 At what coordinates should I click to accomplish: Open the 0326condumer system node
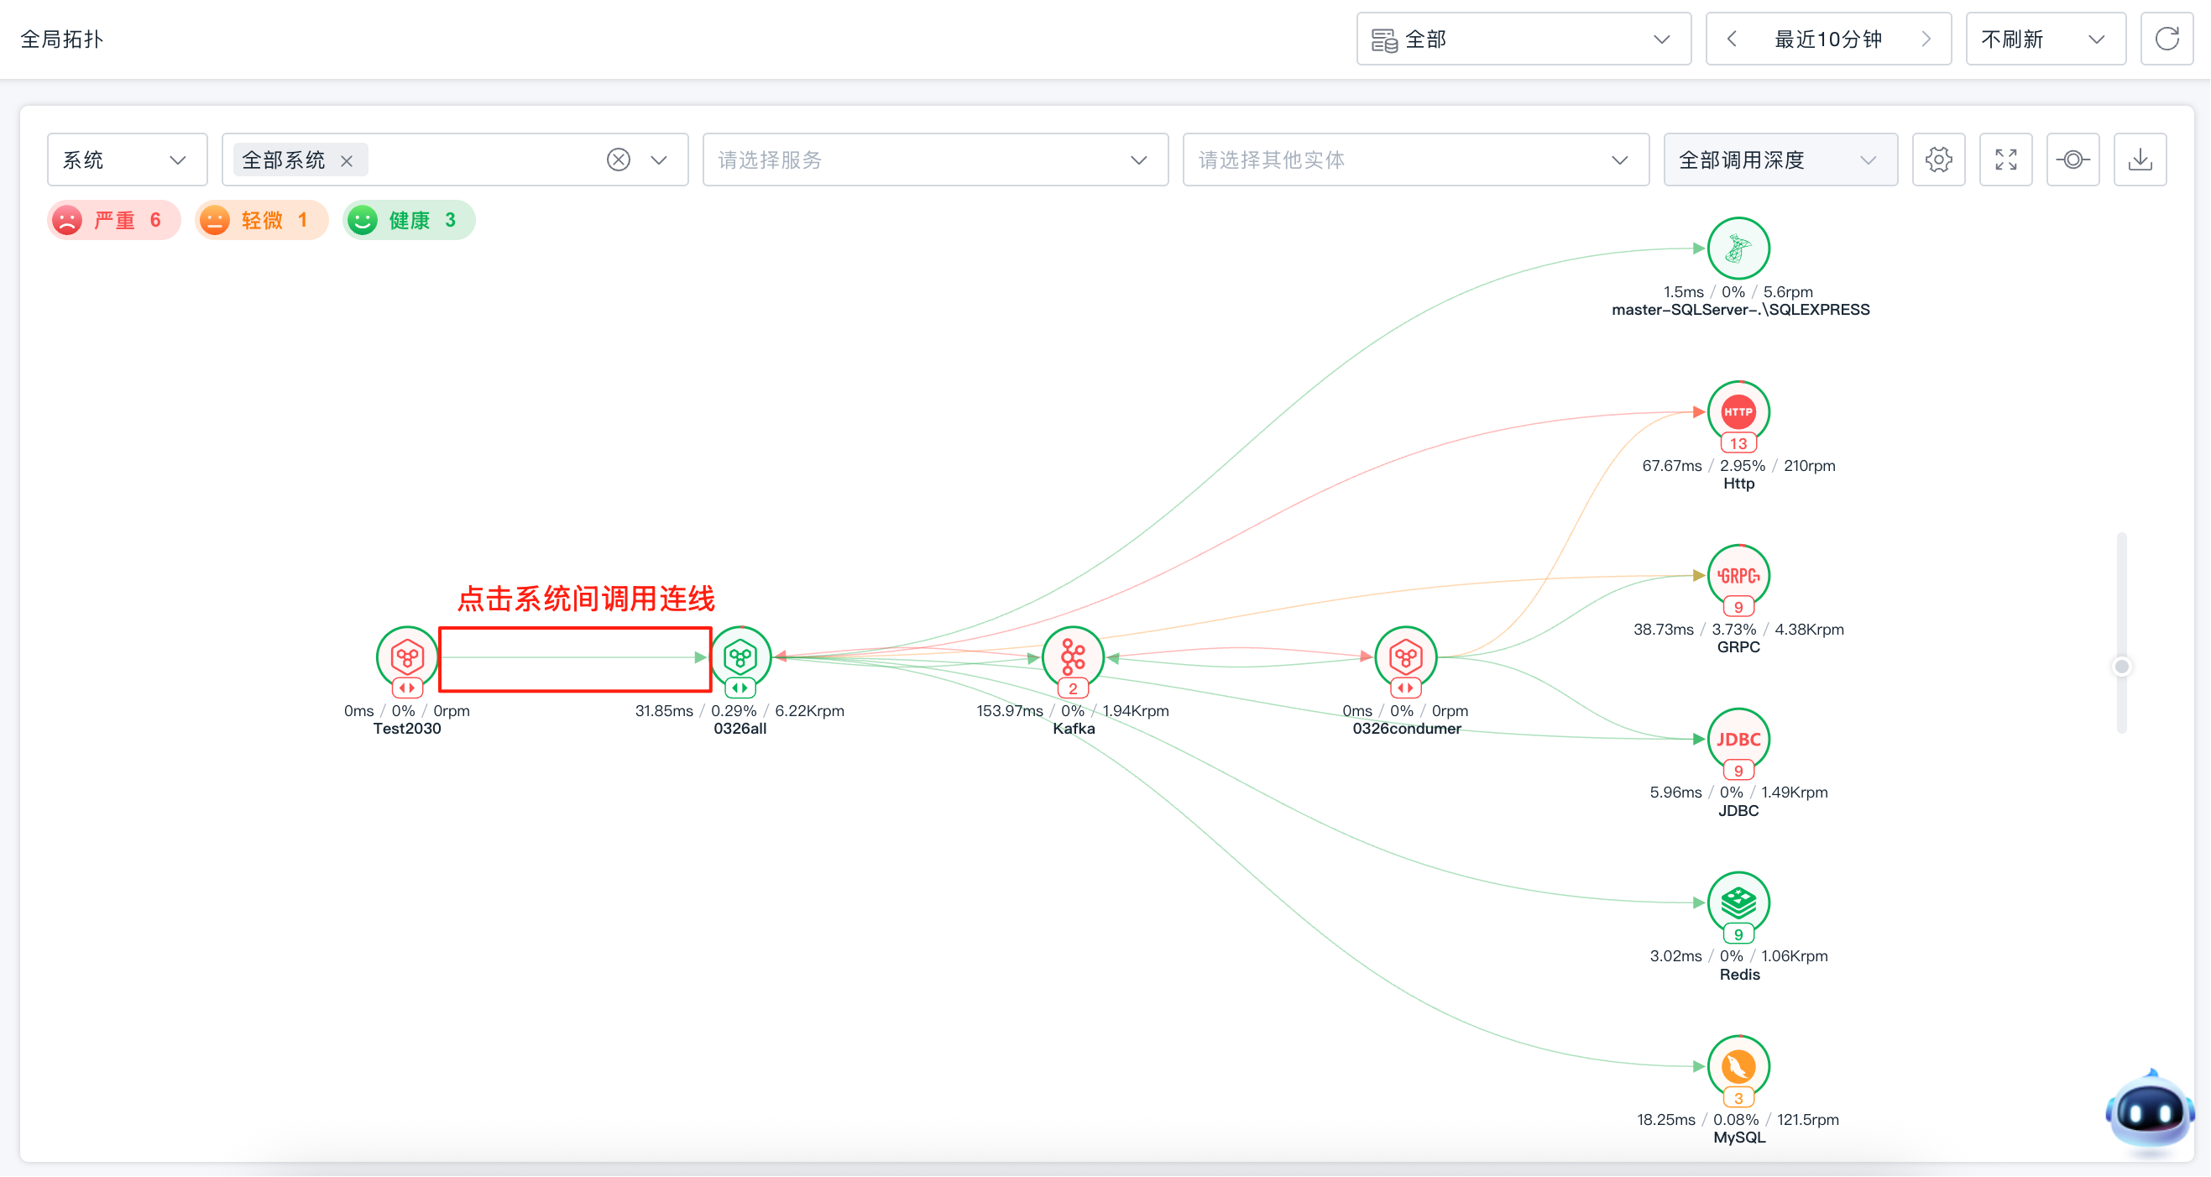[1405, 657]
